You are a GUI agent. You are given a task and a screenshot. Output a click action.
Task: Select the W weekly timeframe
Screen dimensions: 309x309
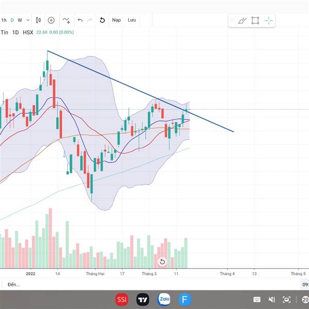click(x=20, y=20)
